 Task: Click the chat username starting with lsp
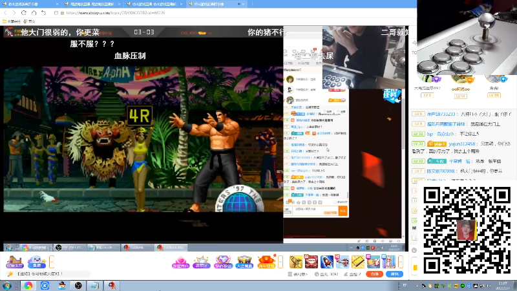click(441, 134)
